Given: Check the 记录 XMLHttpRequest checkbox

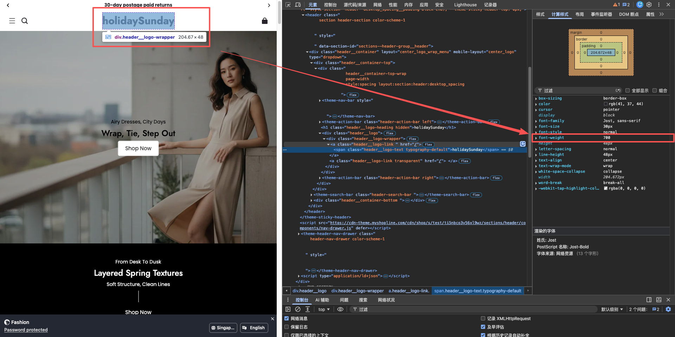Looking at the screenshot, I should (483, 318).
